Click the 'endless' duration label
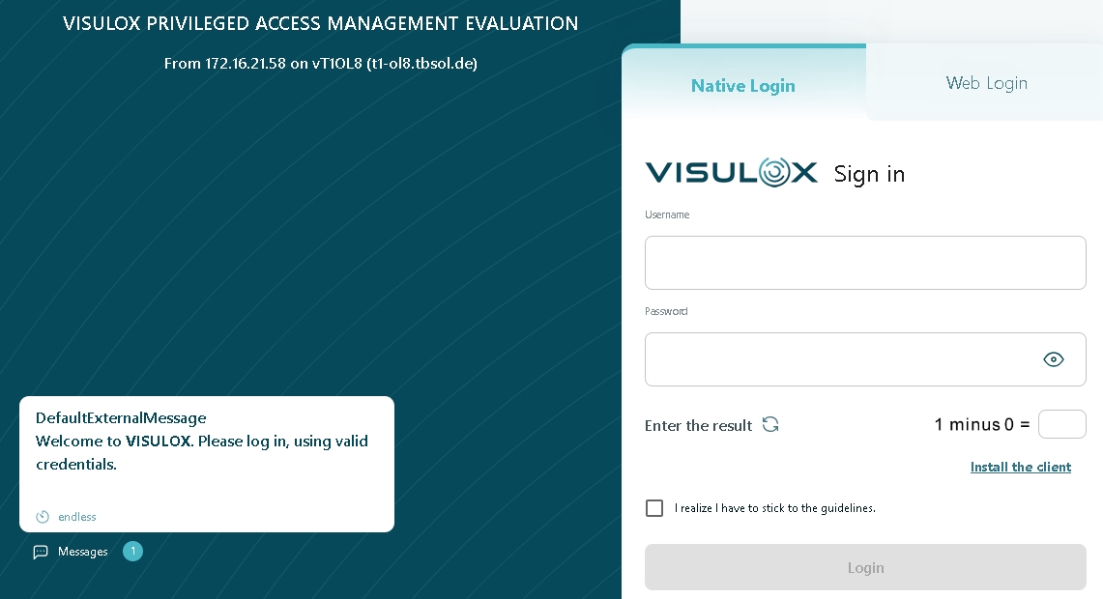The width and height of the screenshot is (1103, 599). tap(77, 517)
